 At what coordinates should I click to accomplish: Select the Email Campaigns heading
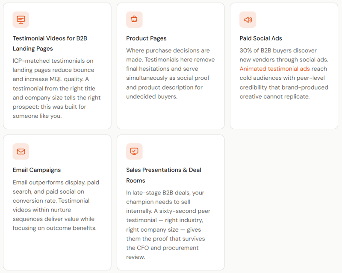tap(37, 170)
